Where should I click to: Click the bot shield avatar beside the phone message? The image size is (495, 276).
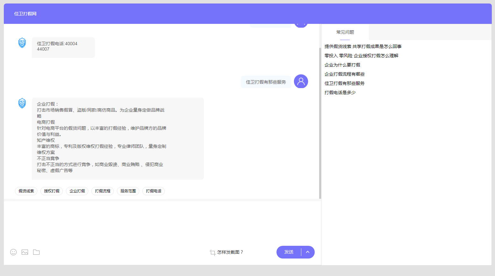tap(22, 43)
